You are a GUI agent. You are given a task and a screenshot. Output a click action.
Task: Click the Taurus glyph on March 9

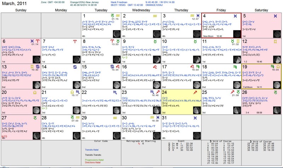155,41
